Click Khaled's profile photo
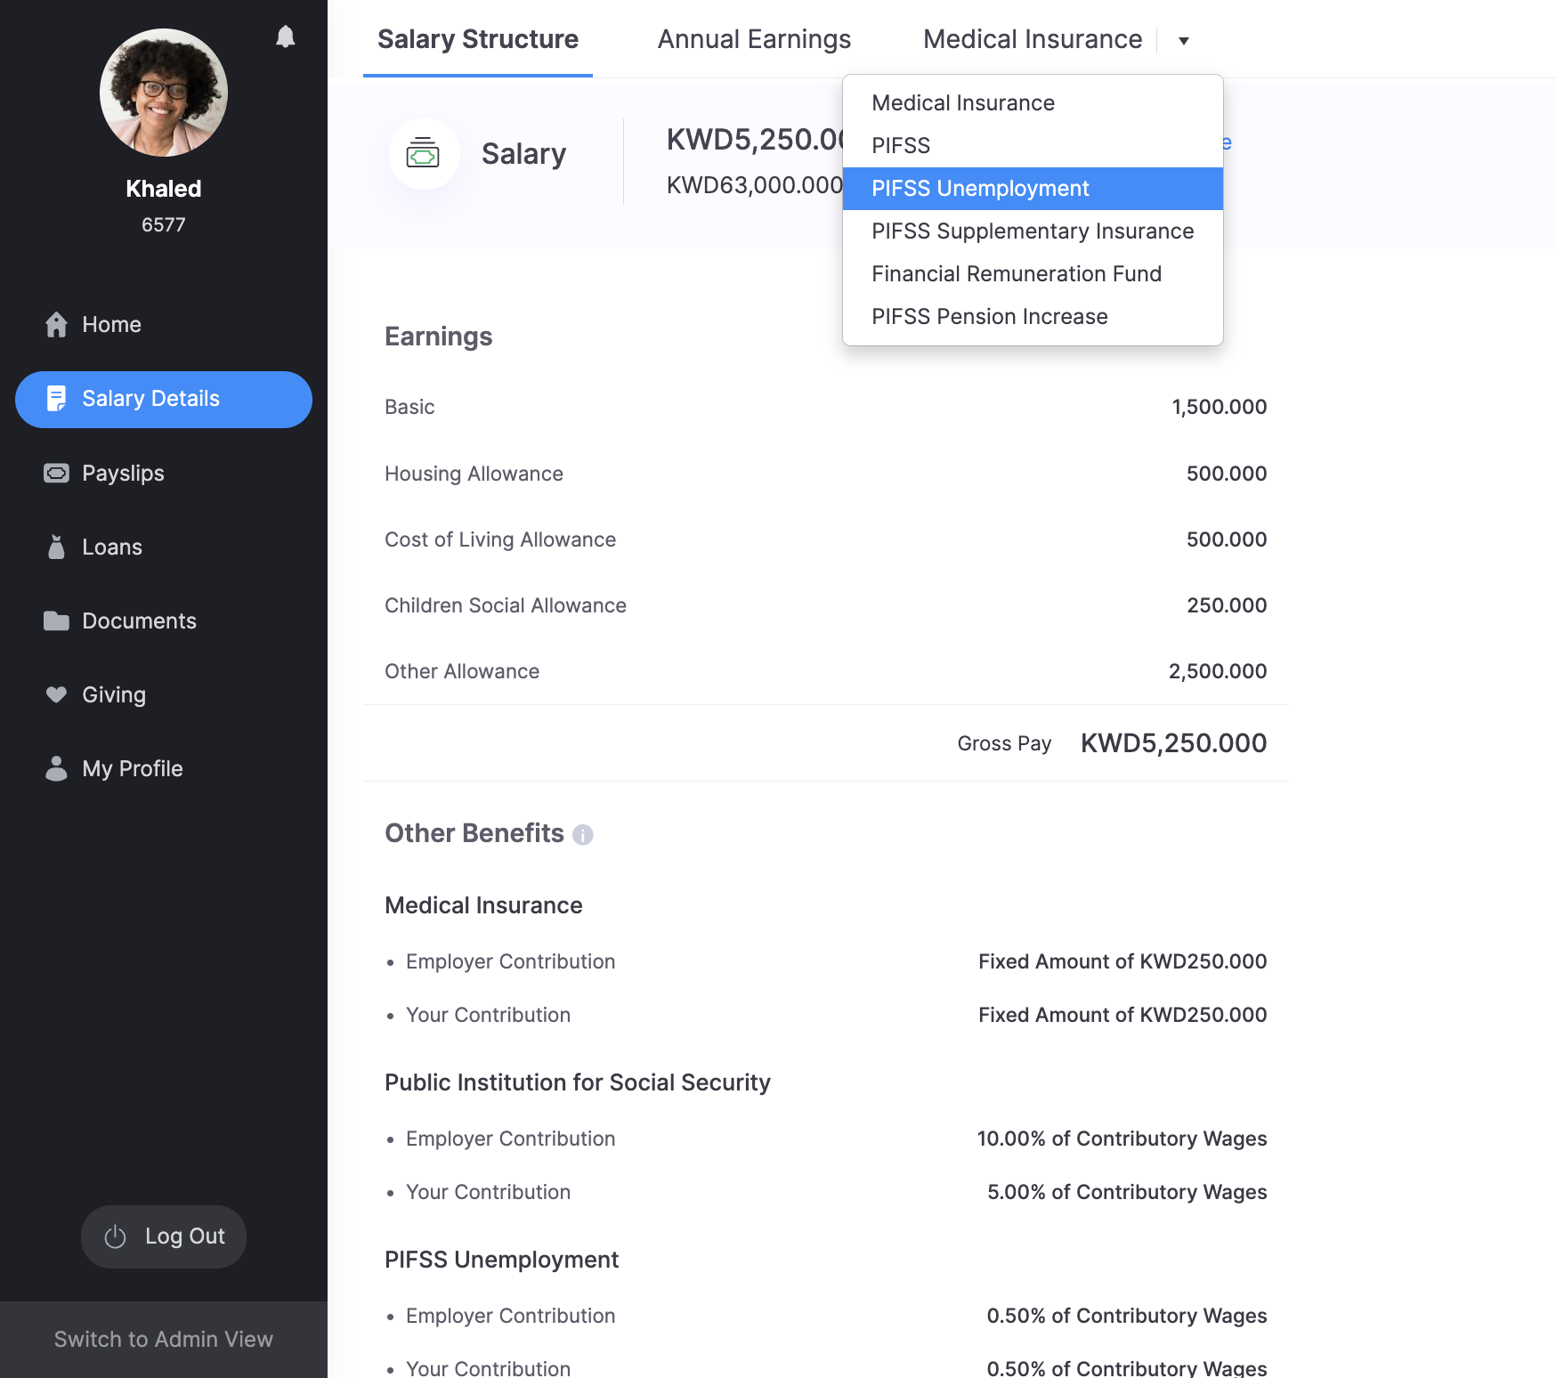 coord(164,93)
